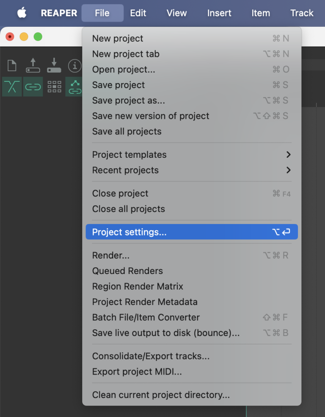Viewport: 325px width, 417px height.
Task: Open the View menu
Action: coord(176,13)
